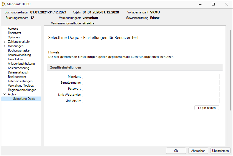The image size is (233, 156).
Task: Focus the Passwort input field
Action: tap(151, 89)
